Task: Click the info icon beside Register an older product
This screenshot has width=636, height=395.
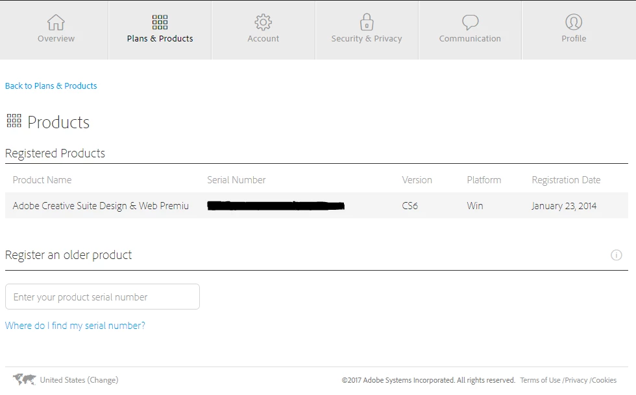Action: (x=616, y=255)
